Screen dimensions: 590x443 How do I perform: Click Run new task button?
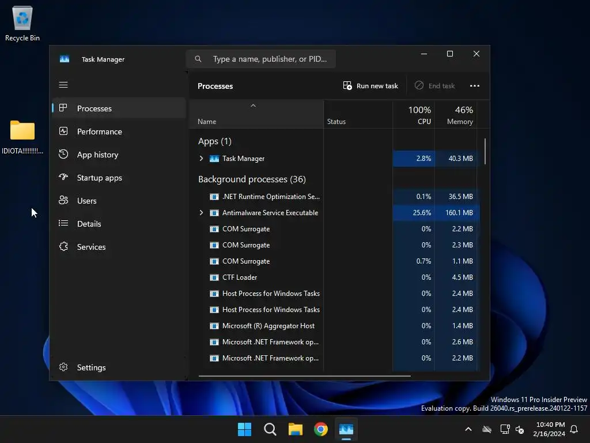370,86
